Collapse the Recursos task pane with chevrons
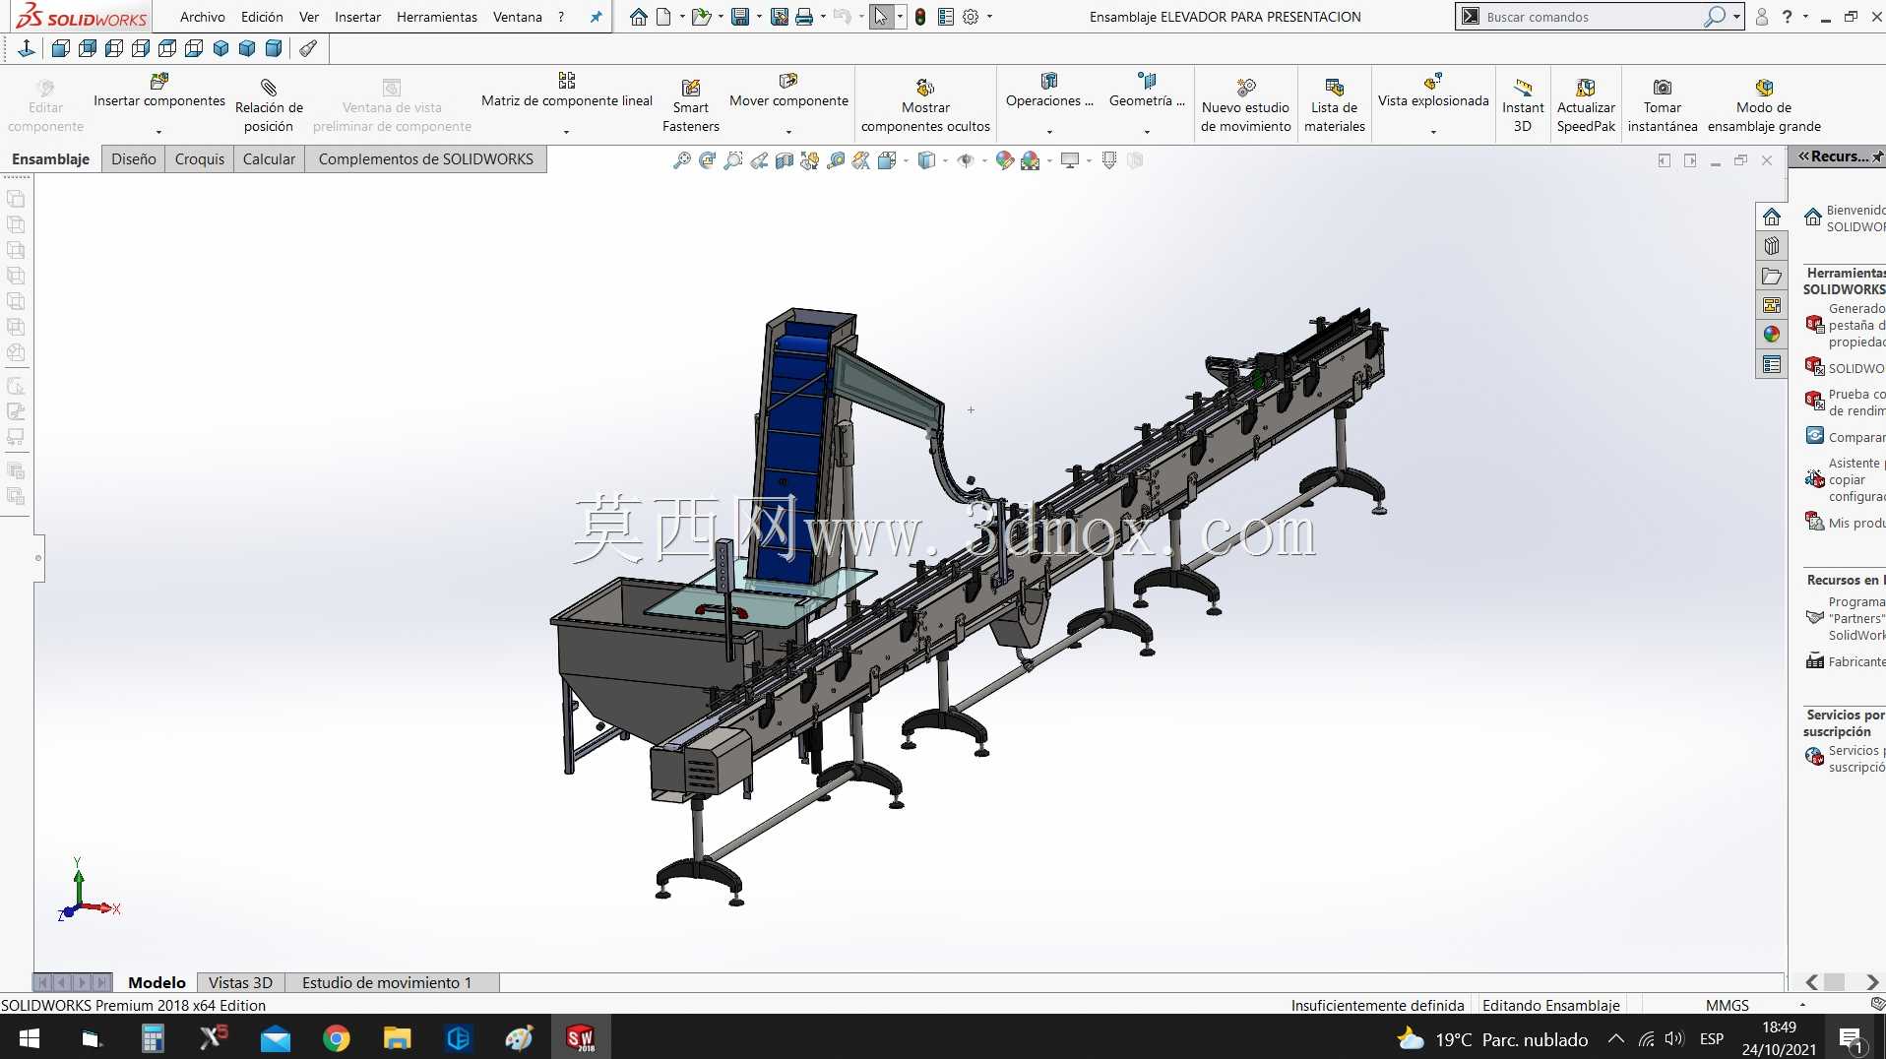The width and height of the screenshot is (1886, 1059). click(x=1804, y=156)
